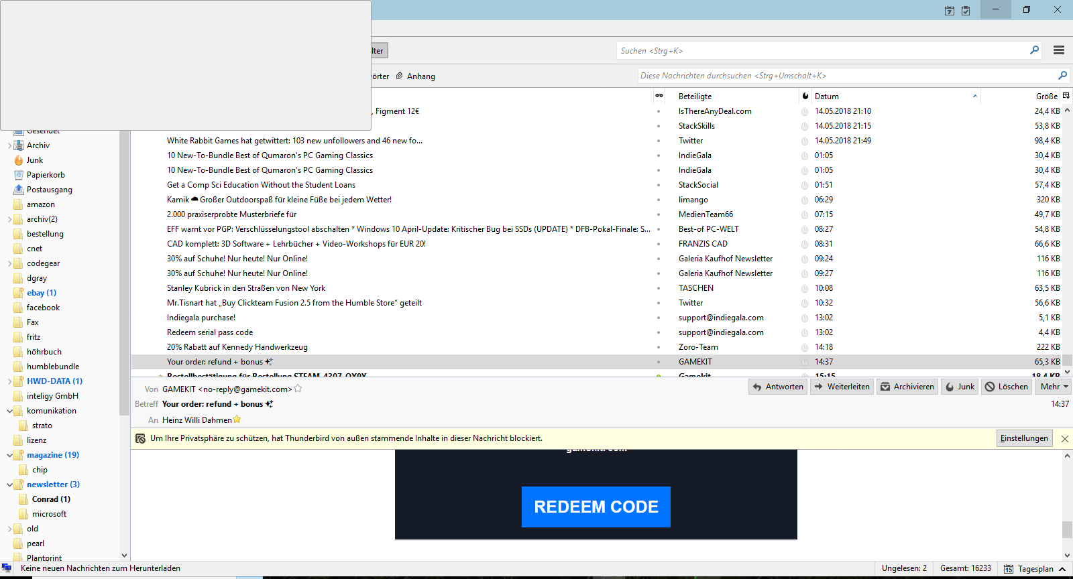
Task: Open the 'Indiegala purchase!' message
Action: click(x=201, y=318)
